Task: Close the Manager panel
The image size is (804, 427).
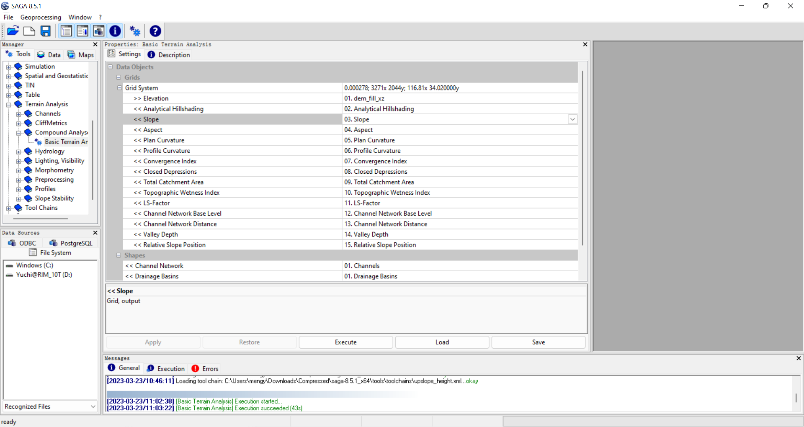Action: pyautogui.click(x=95, y=44)
